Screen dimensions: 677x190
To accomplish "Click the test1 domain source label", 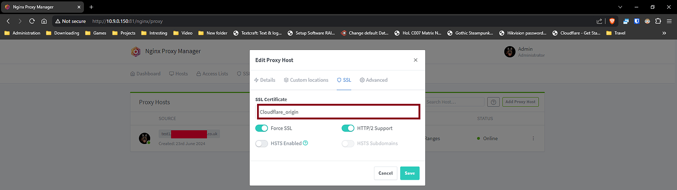I will click(x=190, y=134).
